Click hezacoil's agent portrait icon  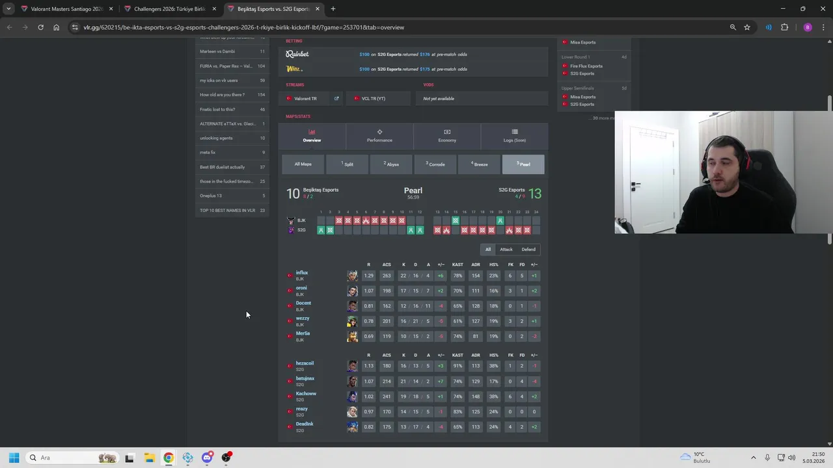click(352, 366)
